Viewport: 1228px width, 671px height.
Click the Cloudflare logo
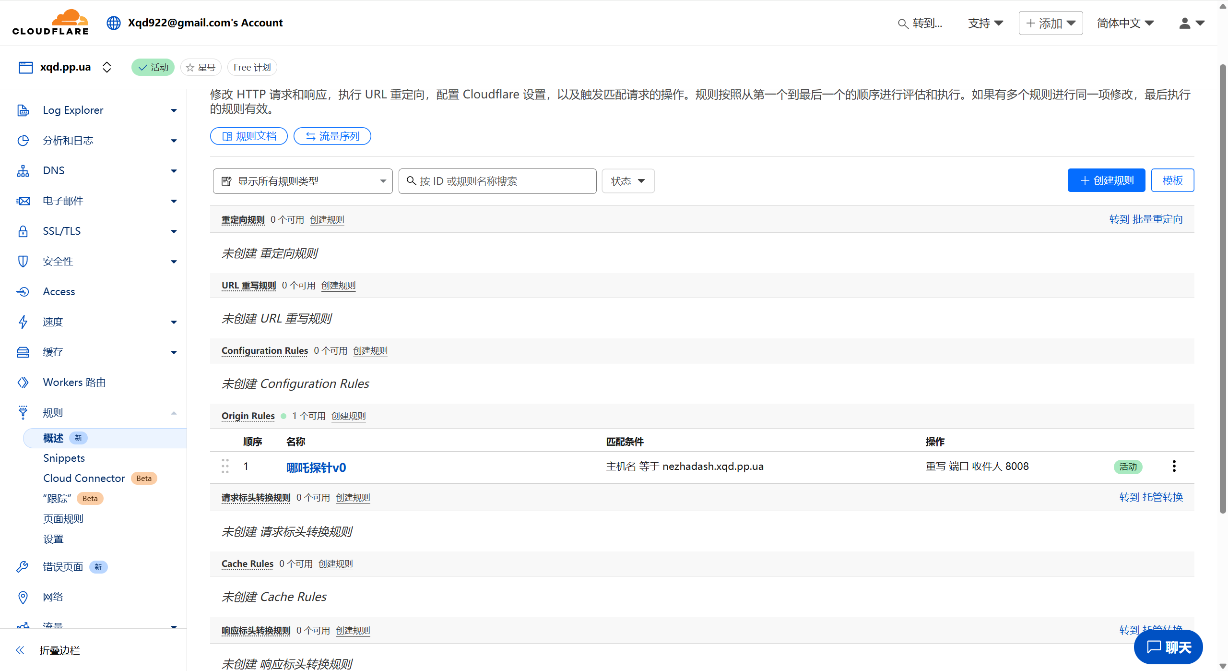click(50, 23)
